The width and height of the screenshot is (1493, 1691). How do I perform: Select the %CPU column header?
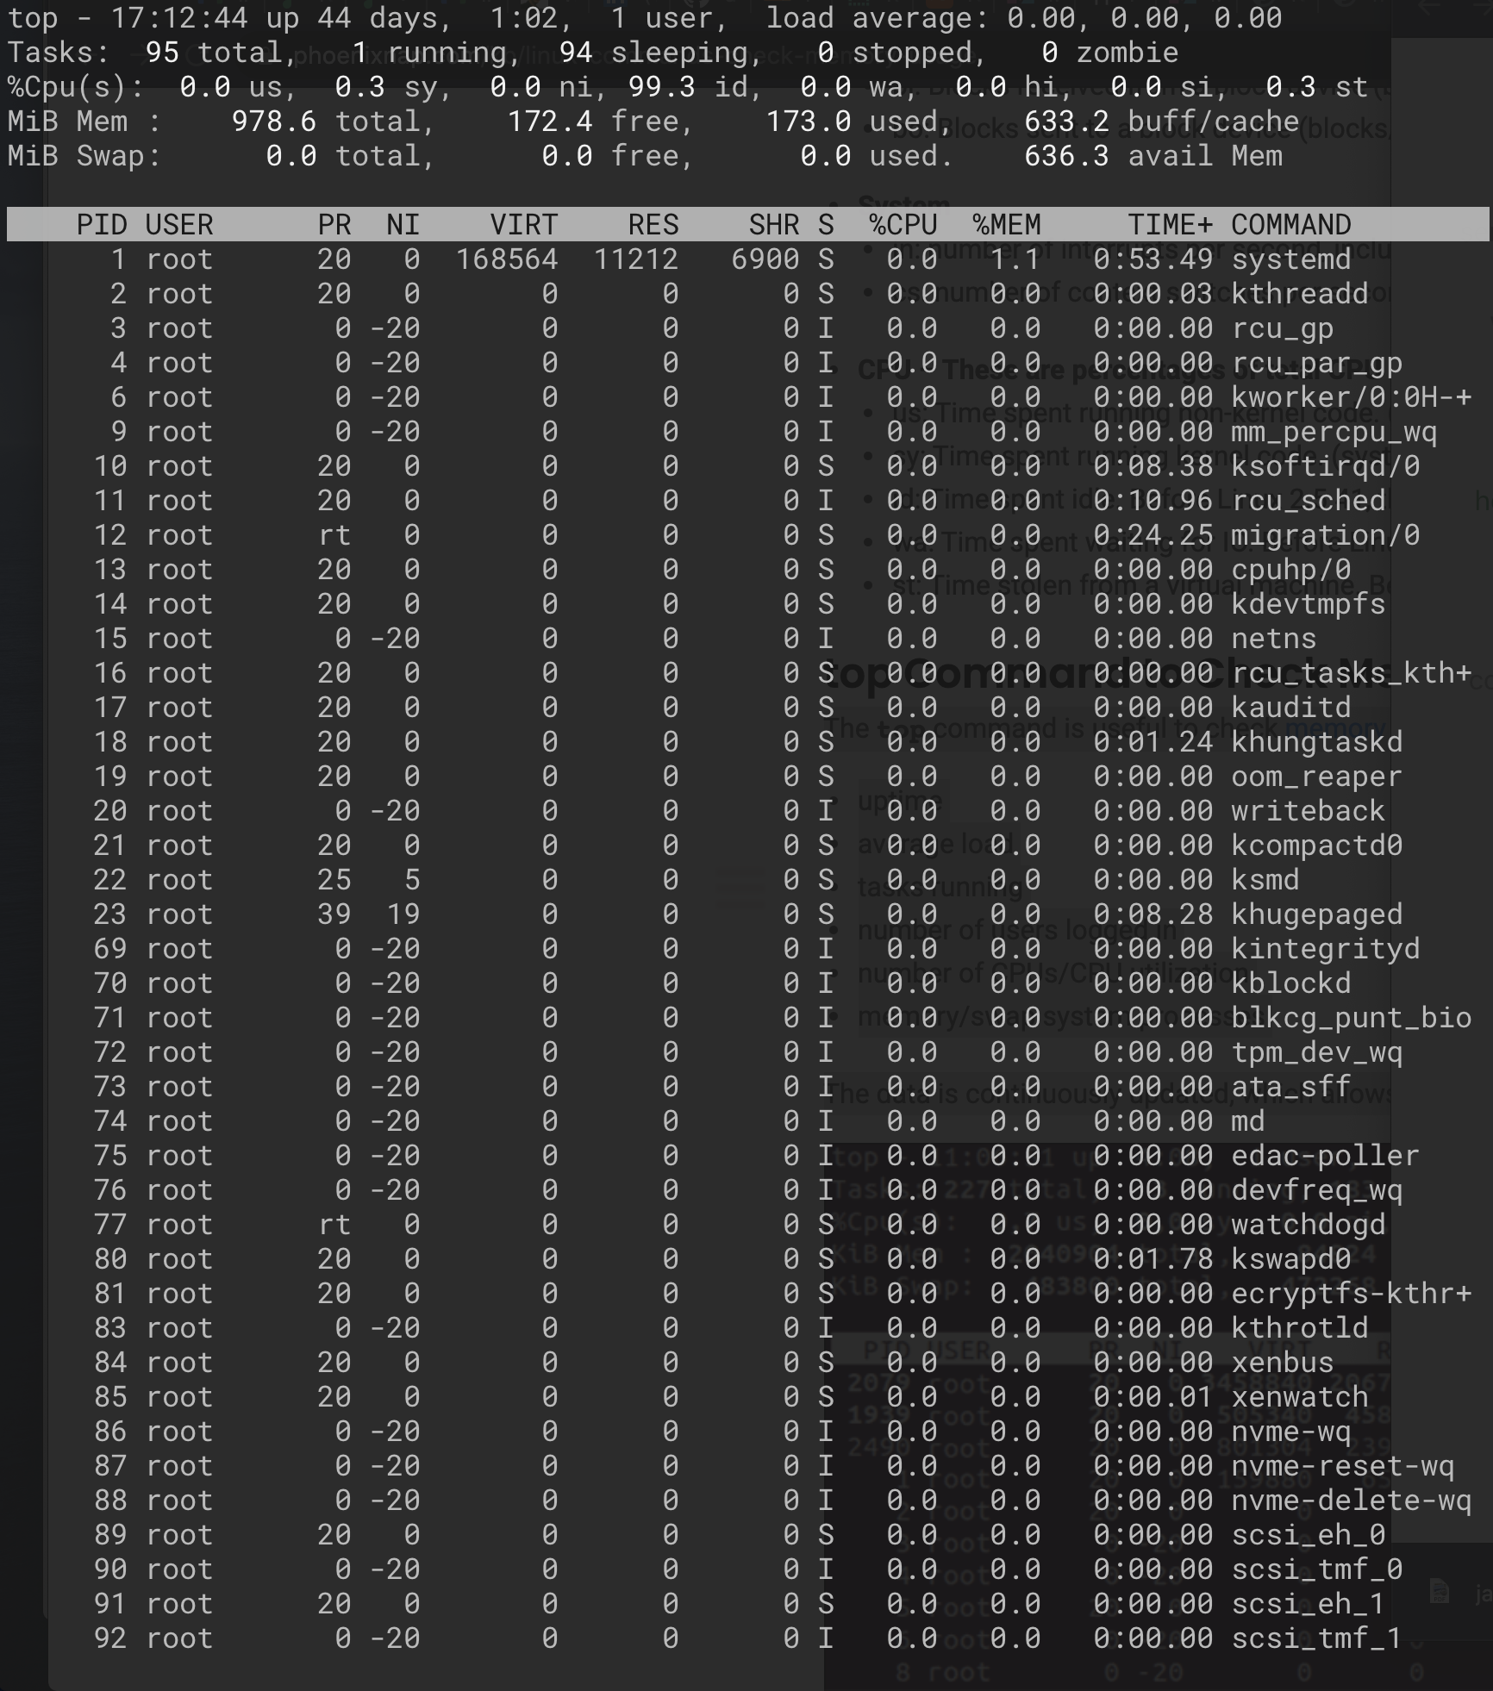click(902, 225)
